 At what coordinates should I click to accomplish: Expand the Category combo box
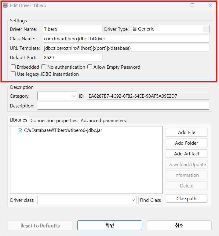pos(57,96)
